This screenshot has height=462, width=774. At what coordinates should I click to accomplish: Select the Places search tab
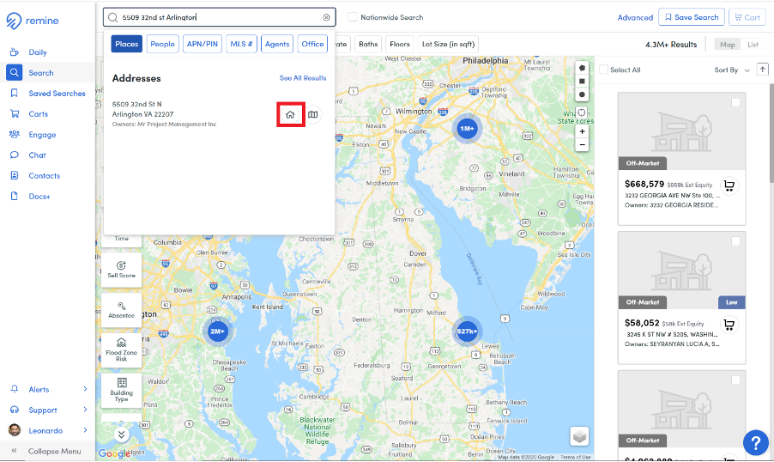[x=127, y=44]
